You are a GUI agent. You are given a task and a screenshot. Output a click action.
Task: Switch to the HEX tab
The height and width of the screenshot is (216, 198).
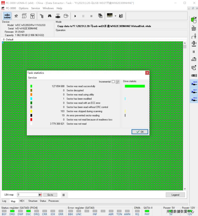[22, 201]
